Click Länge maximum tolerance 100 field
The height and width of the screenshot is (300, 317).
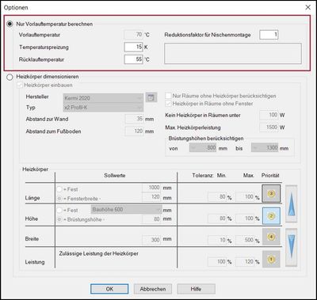[245, 197]
